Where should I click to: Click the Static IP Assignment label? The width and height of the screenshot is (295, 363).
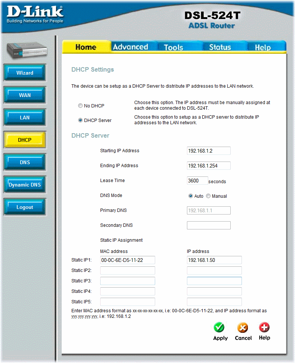point(122,240)
